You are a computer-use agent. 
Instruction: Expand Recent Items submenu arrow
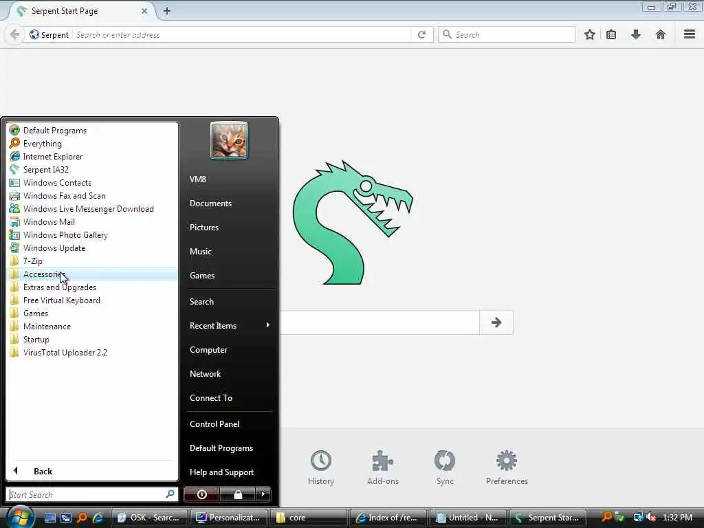click(268, 325)
